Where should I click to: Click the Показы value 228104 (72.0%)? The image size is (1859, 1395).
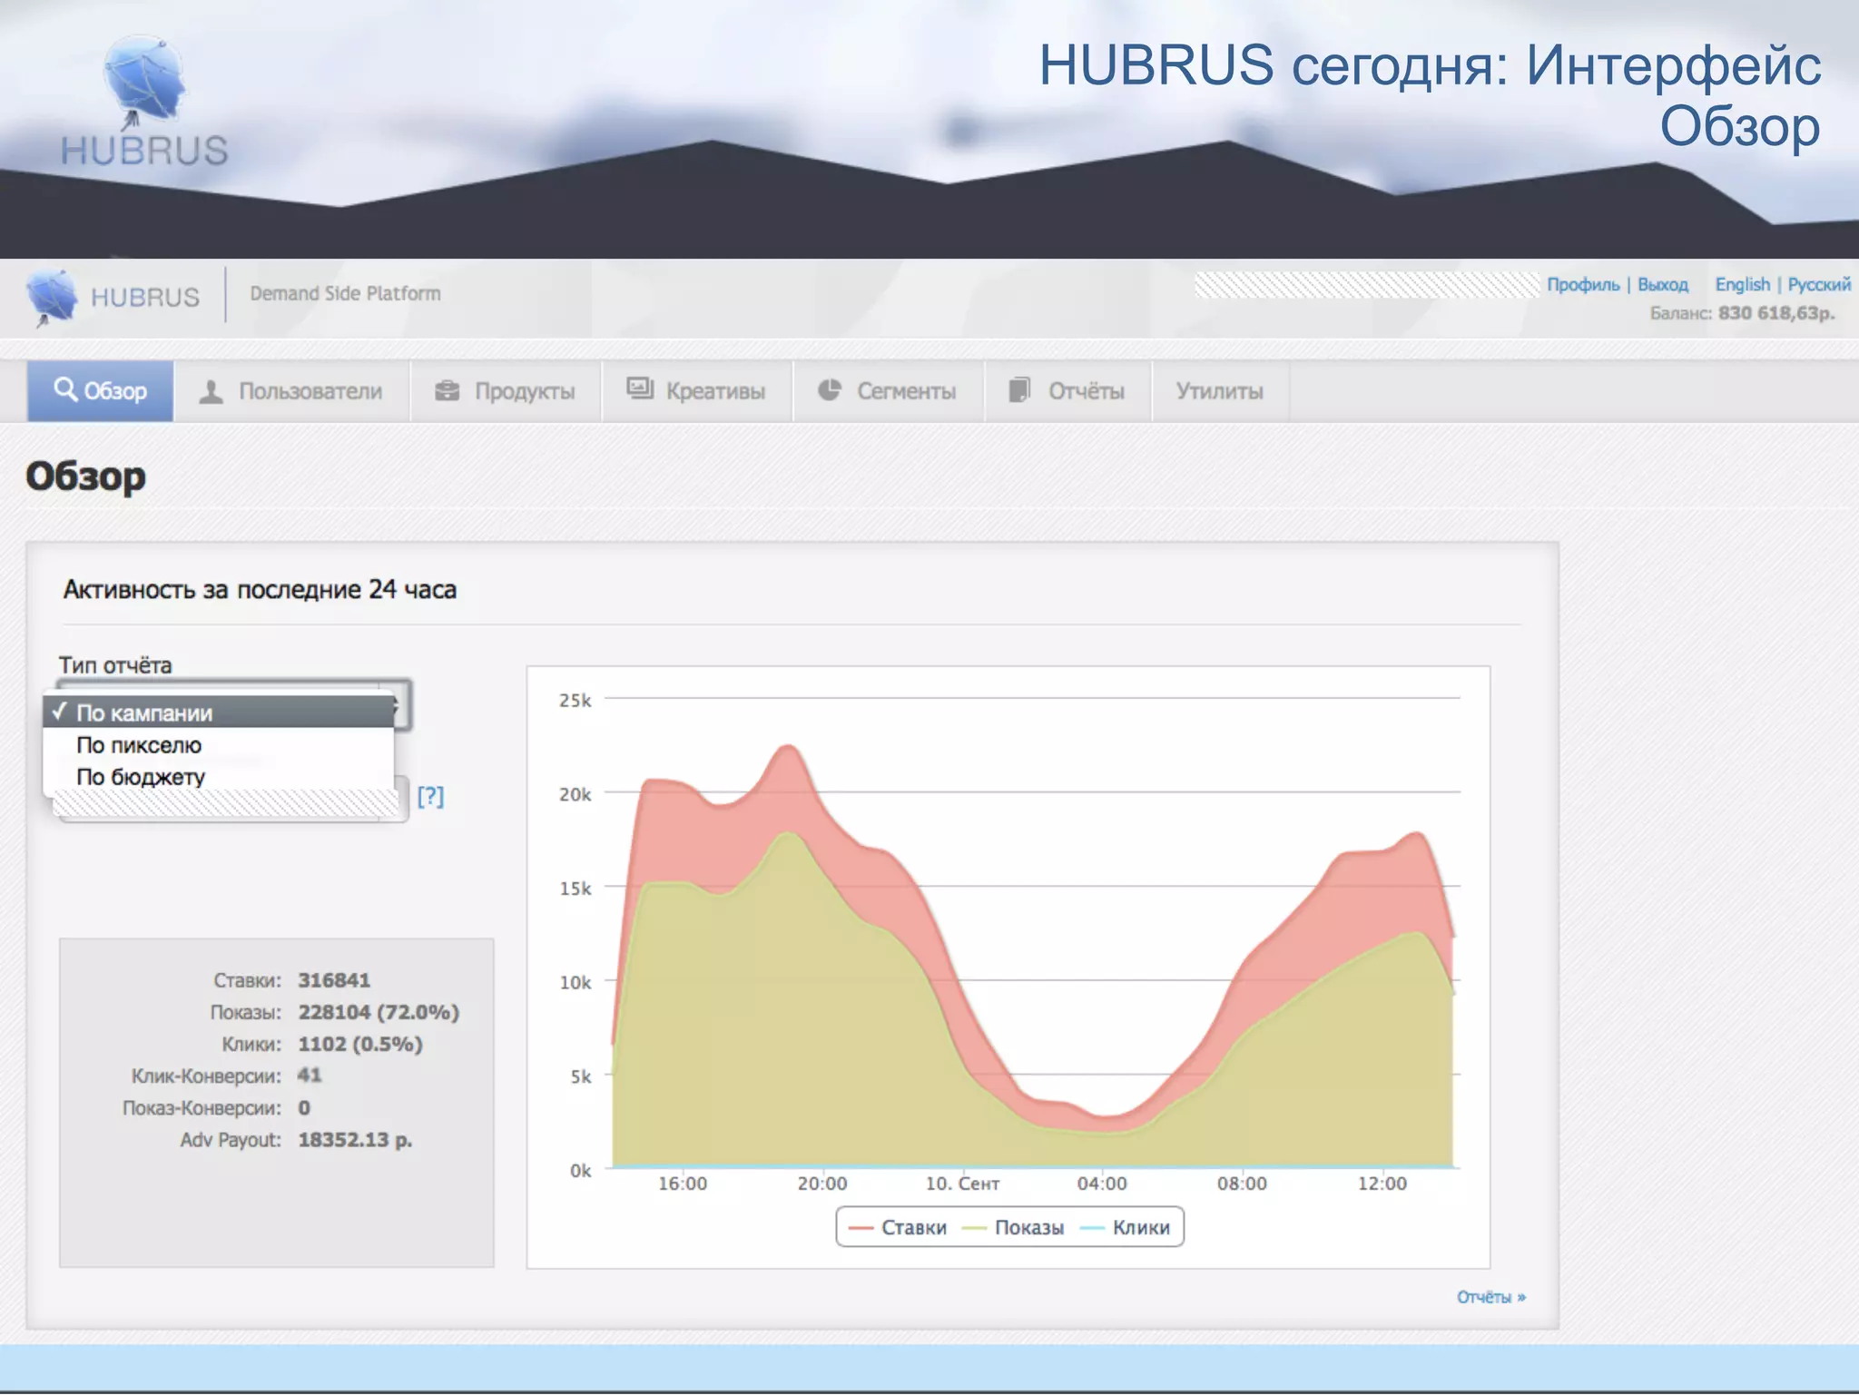[379, 1012]
